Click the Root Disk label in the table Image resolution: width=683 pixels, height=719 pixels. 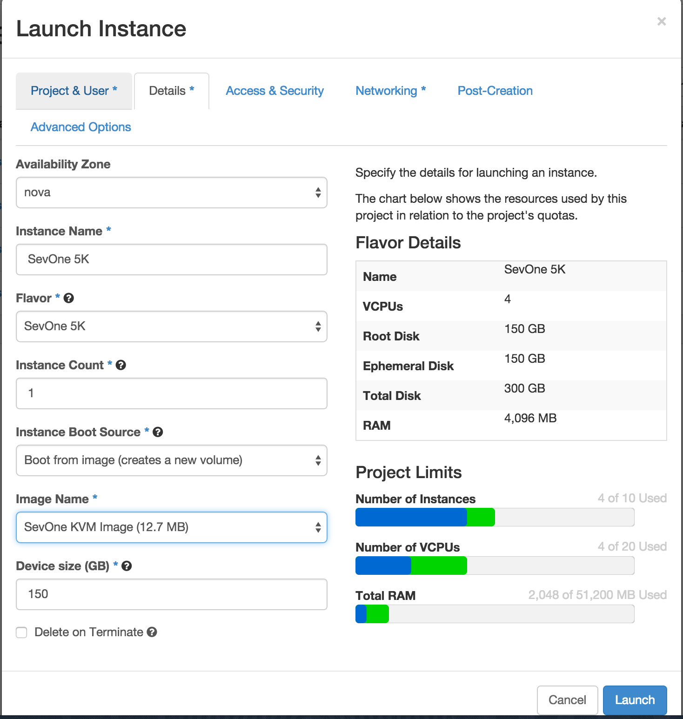(x=391, y=336)
